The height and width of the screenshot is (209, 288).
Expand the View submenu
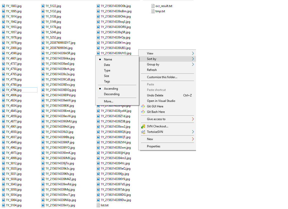click(x=150, y=53)
